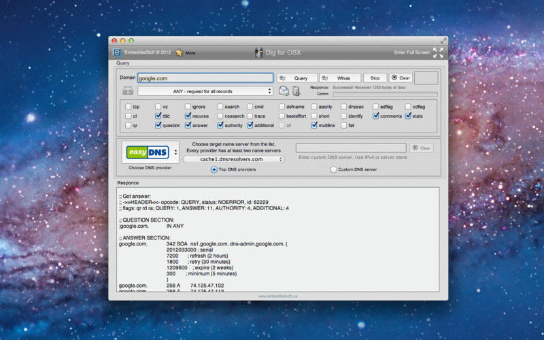Enable the cmd checkbox

(250, 107)
